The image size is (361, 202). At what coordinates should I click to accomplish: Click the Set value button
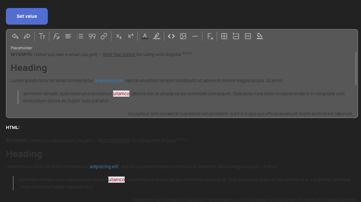[27, 16]
